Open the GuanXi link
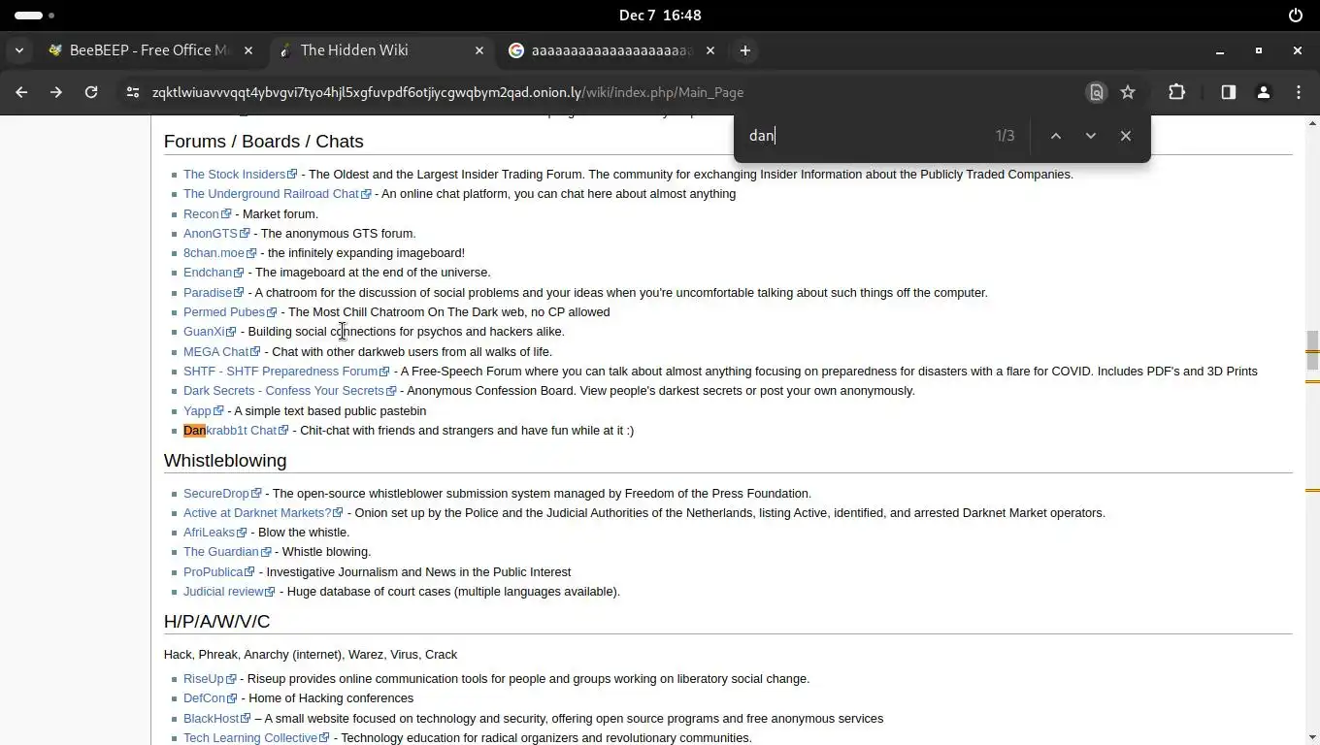 tap(210, 332)
